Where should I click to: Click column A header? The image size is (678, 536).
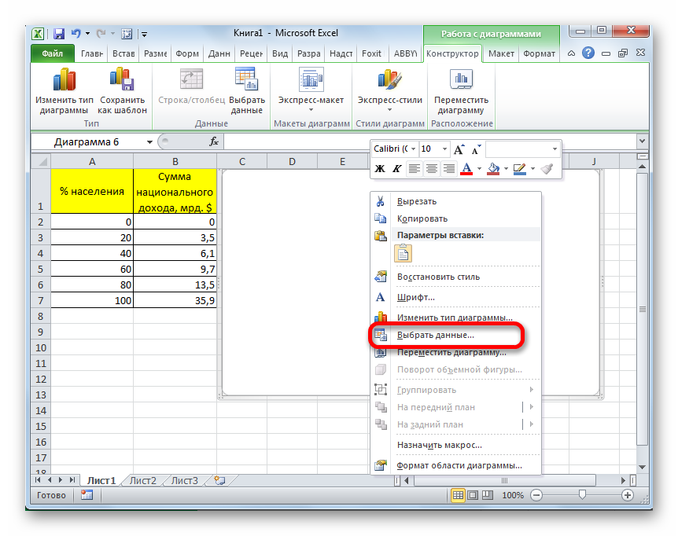[92, 162]
